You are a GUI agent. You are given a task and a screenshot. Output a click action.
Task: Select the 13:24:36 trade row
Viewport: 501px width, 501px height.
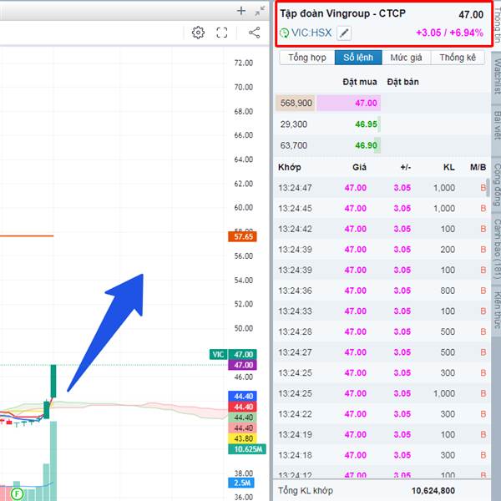point(382,291)
